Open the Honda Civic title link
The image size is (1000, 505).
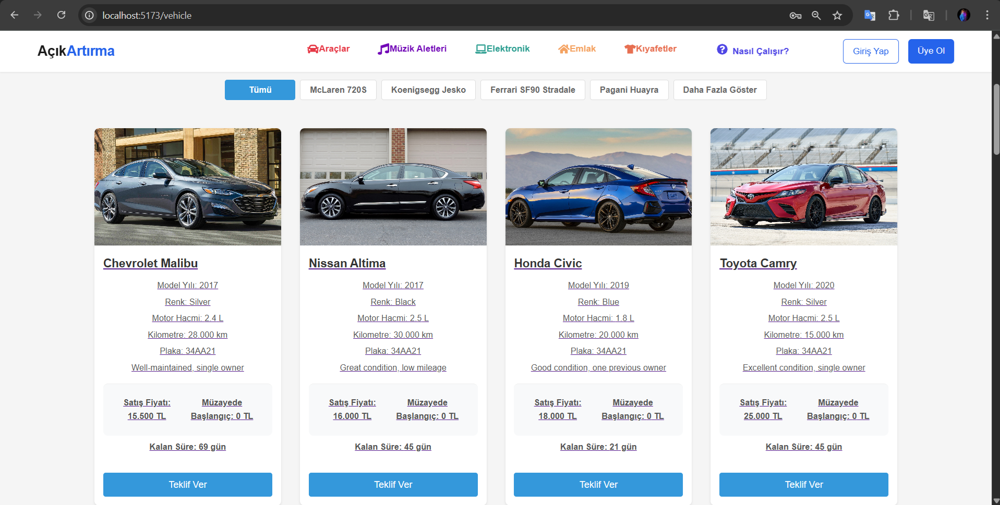tap(548, 263)
